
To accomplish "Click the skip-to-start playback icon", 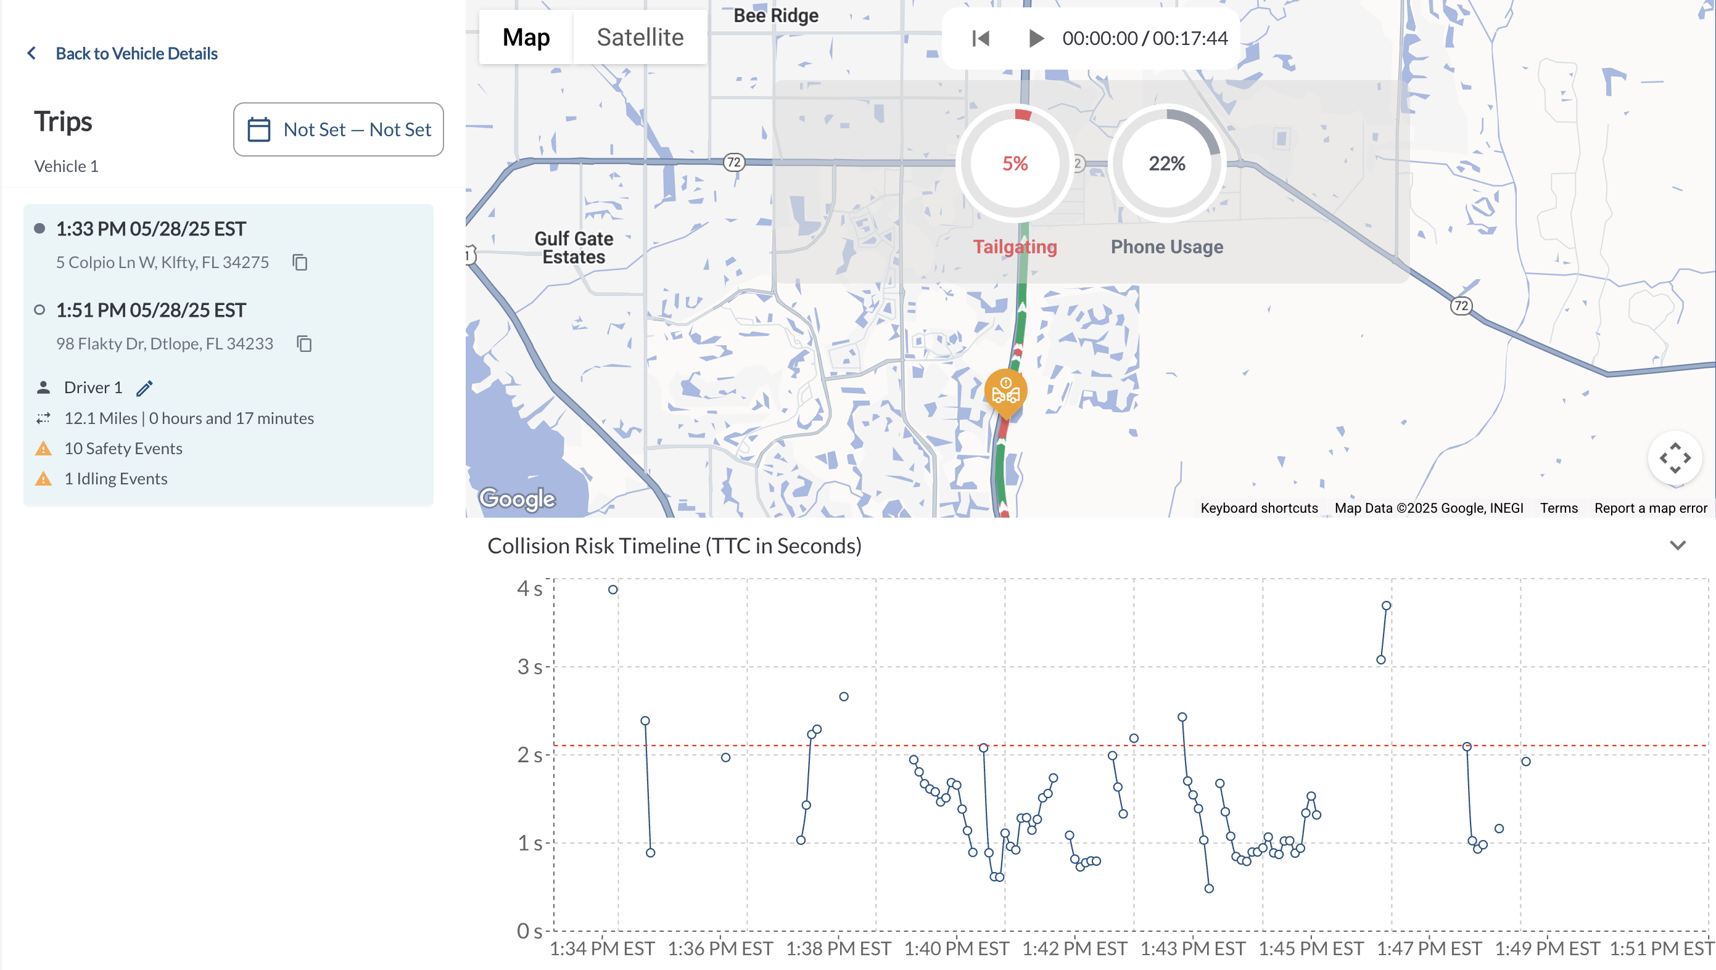I will [x=980, y=38].
